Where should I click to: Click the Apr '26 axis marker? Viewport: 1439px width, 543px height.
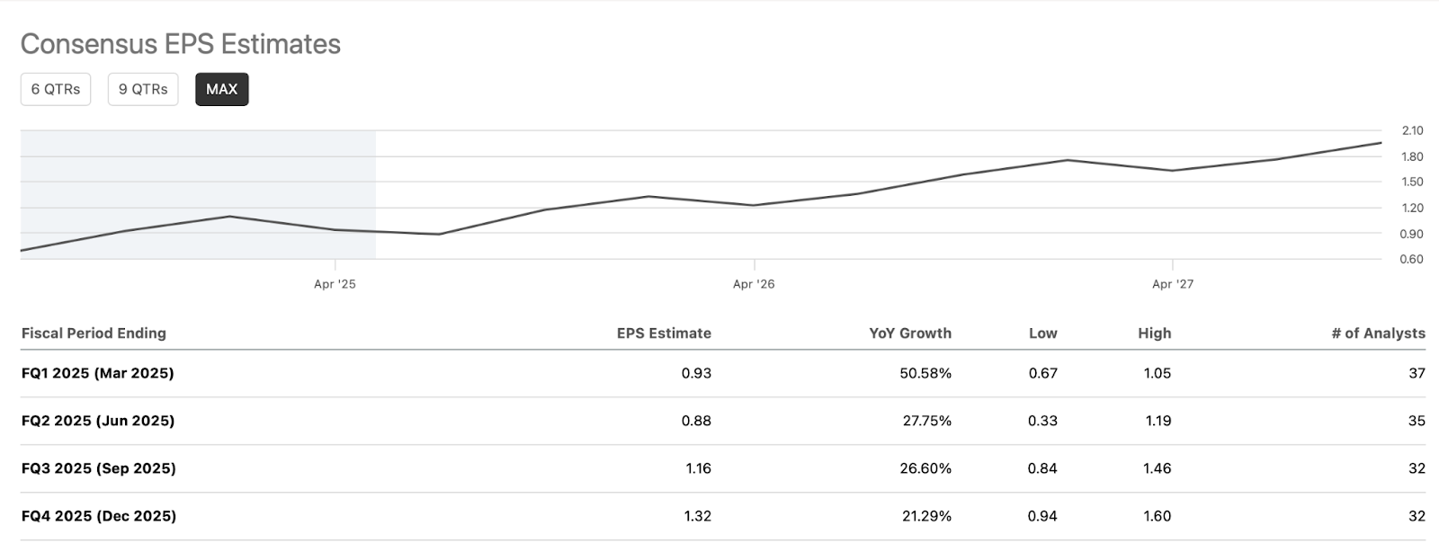click(x=754, y=284)
